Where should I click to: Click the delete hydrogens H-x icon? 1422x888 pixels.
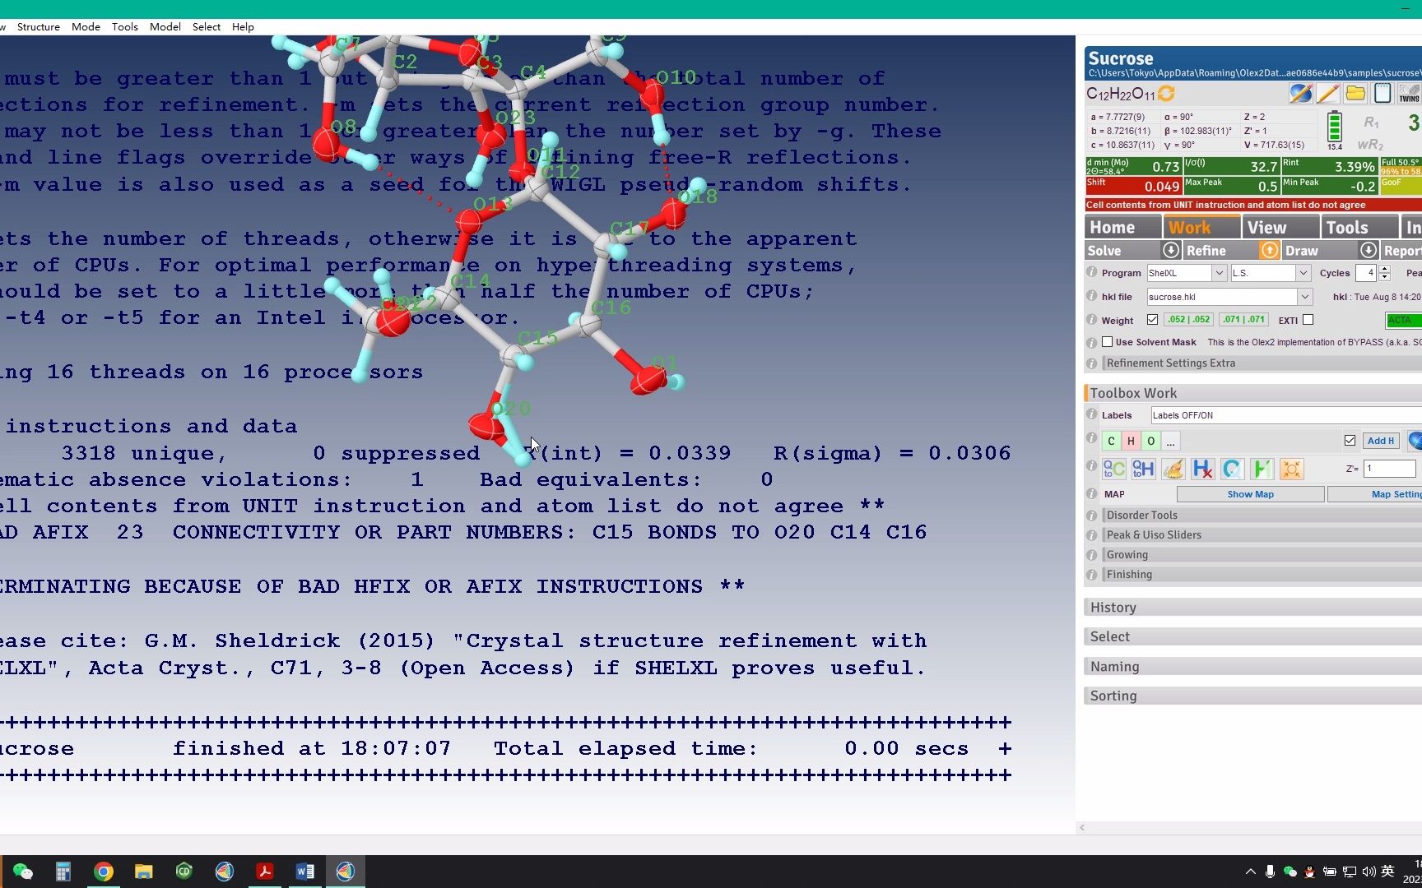coord(1202,469)
